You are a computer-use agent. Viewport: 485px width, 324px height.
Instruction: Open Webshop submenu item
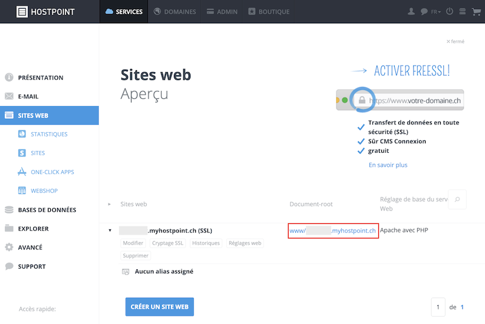pyautogui.click(x=44, y=191)
